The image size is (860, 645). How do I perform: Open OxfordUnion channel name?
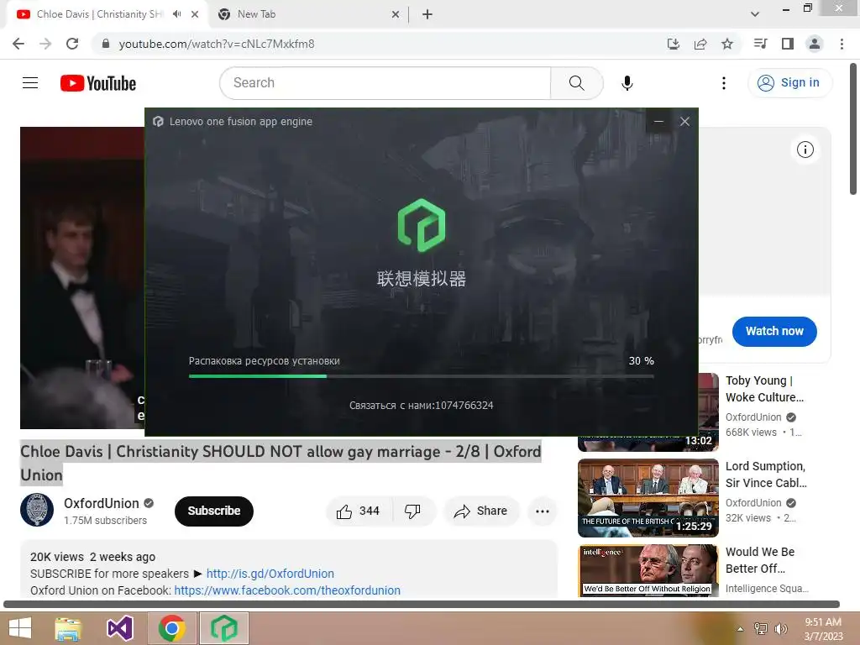point(102,504)
